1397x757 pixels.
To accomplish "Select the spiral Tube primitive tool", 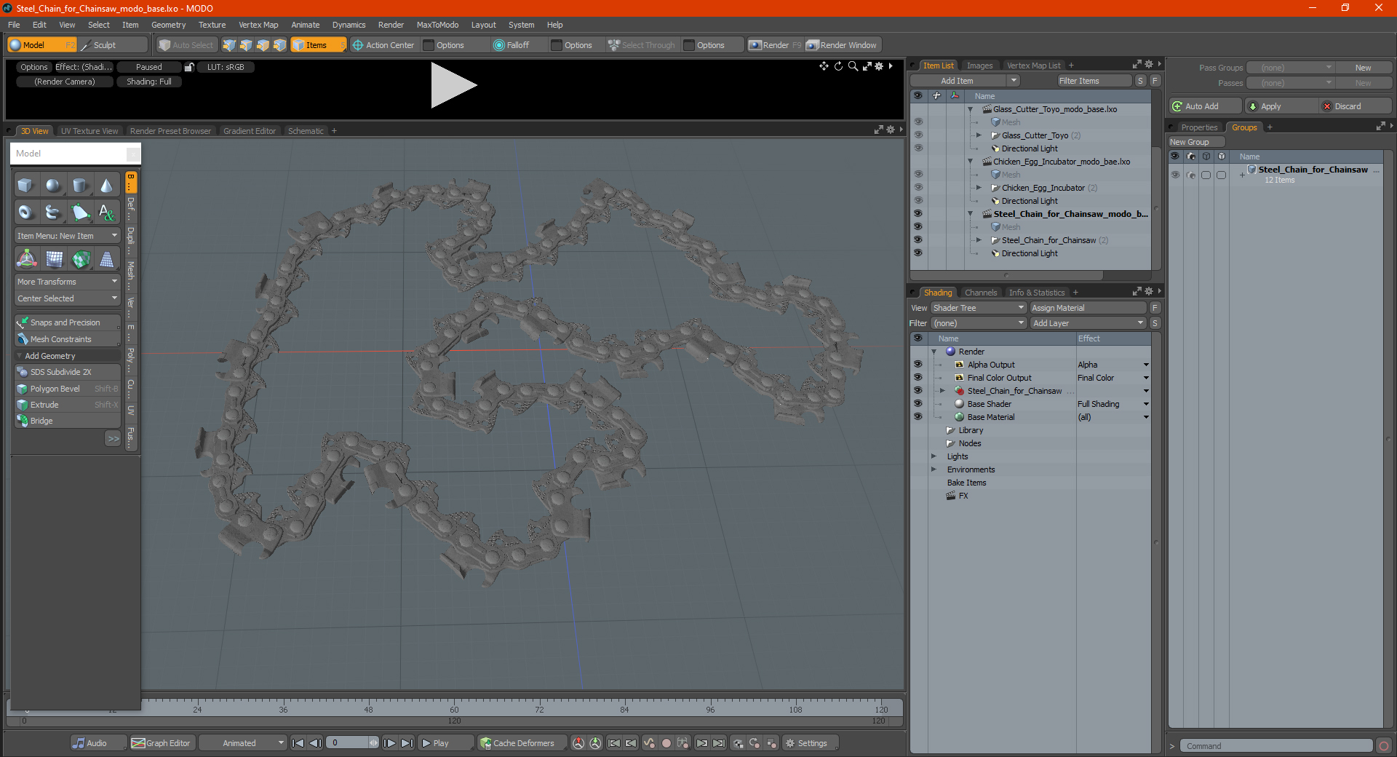I will click(52, 212).
